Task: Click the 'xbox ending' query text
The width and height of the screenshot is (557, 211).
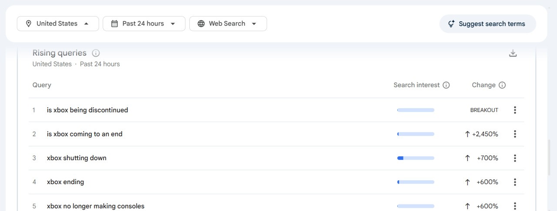Action: coord(65,182)
